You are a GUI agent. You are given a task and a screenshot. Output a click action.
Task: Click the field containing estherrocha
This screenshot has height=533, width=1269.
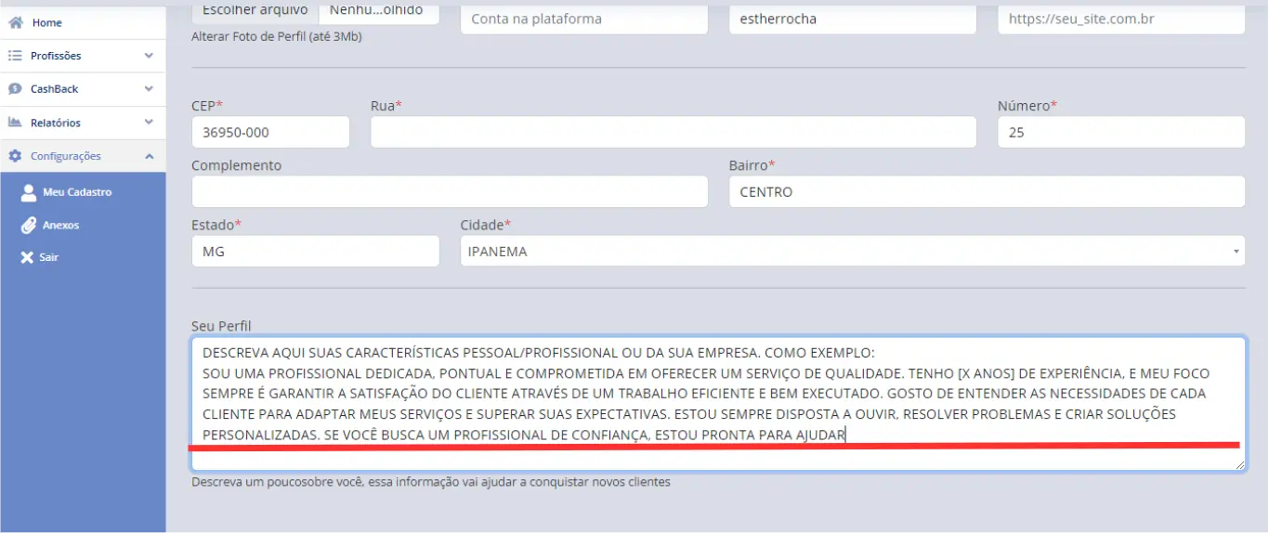pos(853,19)
